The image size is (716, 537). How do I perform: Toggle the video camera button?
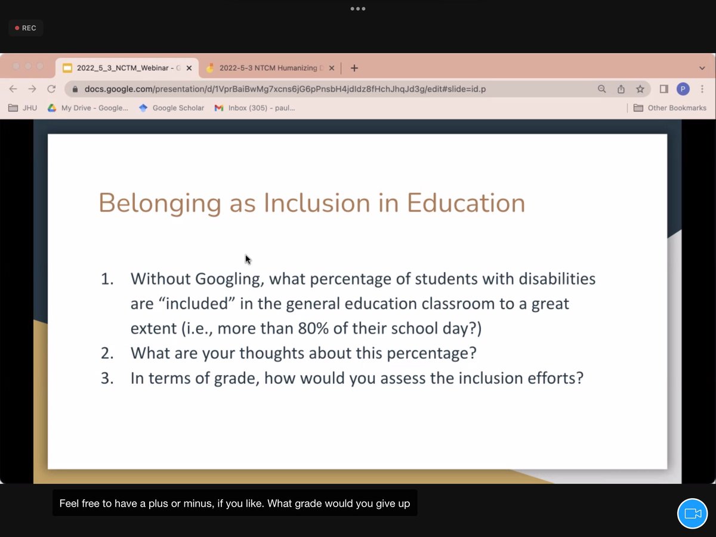[692, 513]
